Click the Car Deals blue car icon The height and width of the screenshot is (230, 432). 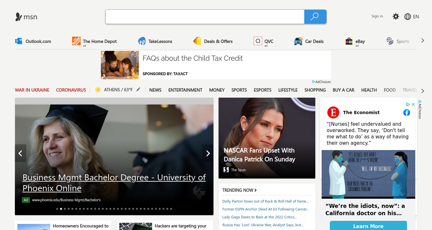click(x=298, y=41)
